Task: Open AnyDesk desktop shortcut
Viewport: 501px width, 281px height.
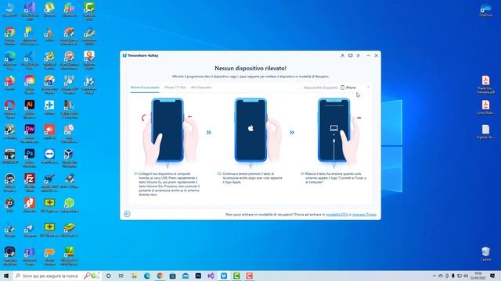Action: (x=49, y=132)
